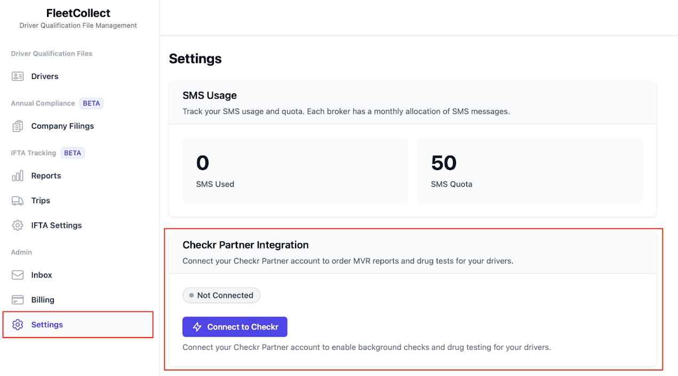Viewport: 678px width, 376px height.
Task: Click the "Track your SMS usage and quota" description
Action: click(x=346, y=112)
